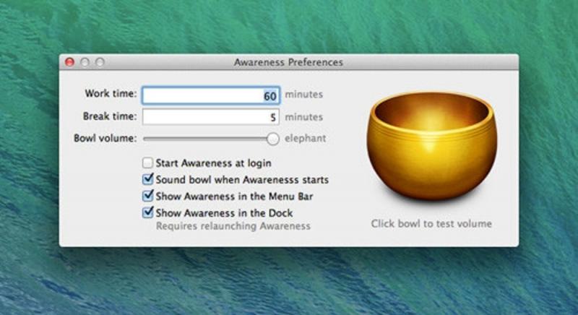Click the Bowl volume slider knob

pyautogui.click(x=273, y=139)
